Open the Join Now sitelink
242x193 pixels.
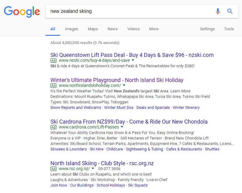click(59, 185)
